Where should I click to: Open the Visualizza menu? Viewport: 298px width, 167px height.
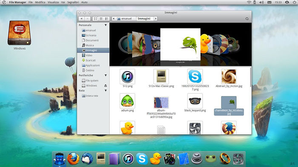pyautogui.click(x=53, y=2)
